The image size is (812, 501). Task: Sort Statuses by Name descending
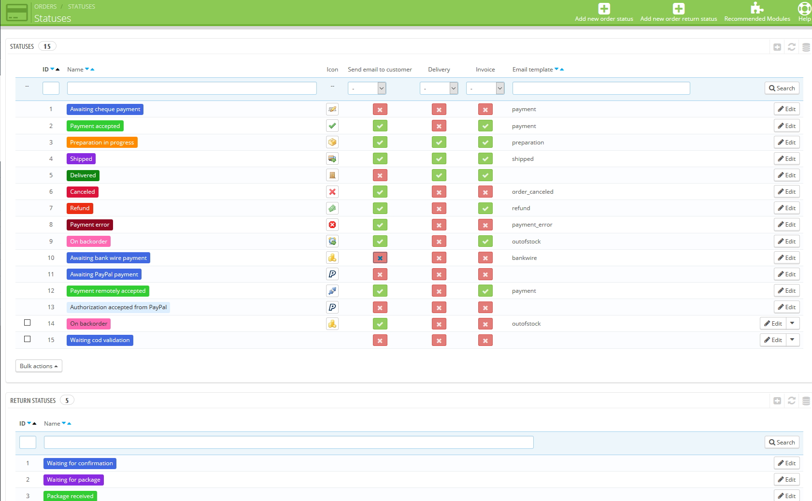coord(87,69)
